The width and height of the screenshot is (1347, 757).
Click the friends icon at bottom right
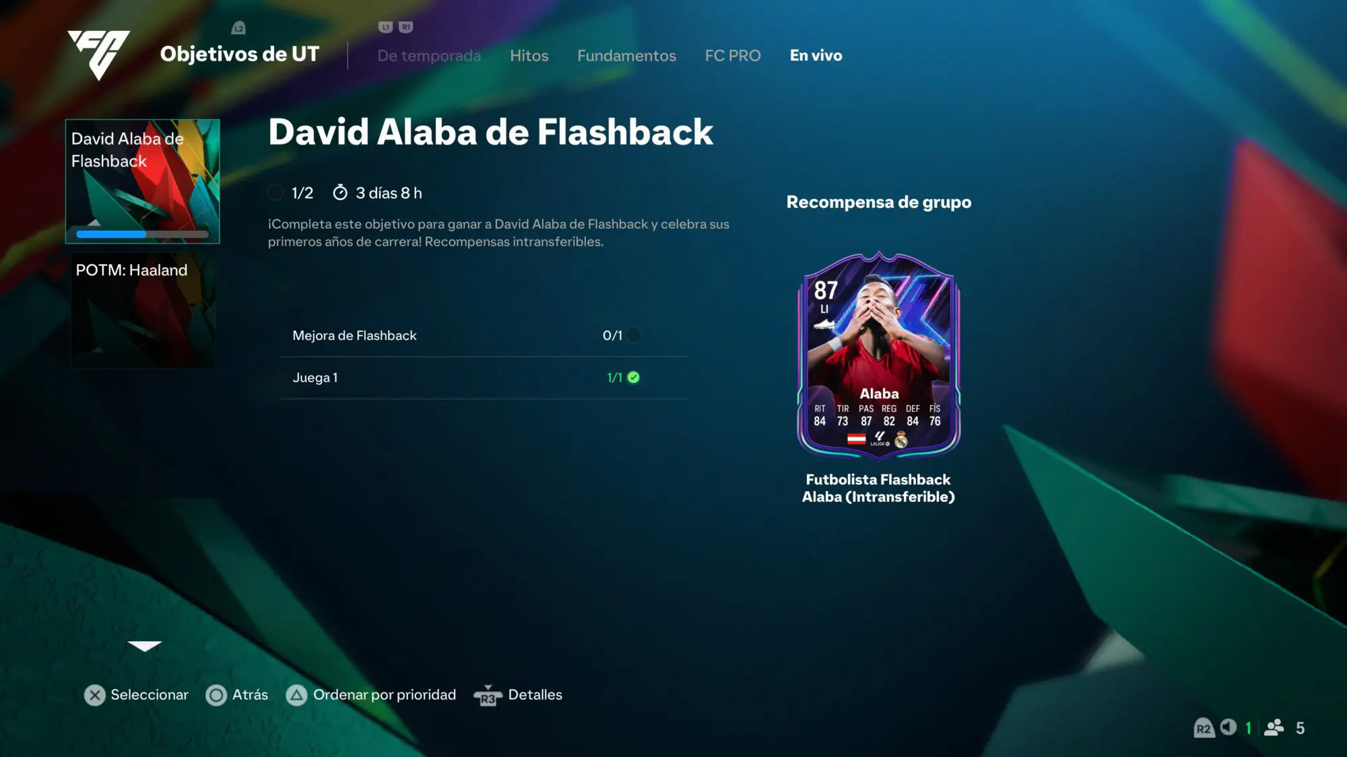(x=1274, y=727)
